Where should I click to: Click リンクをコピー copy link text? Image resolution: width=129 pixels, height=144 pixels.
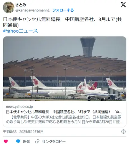(54, 141)
